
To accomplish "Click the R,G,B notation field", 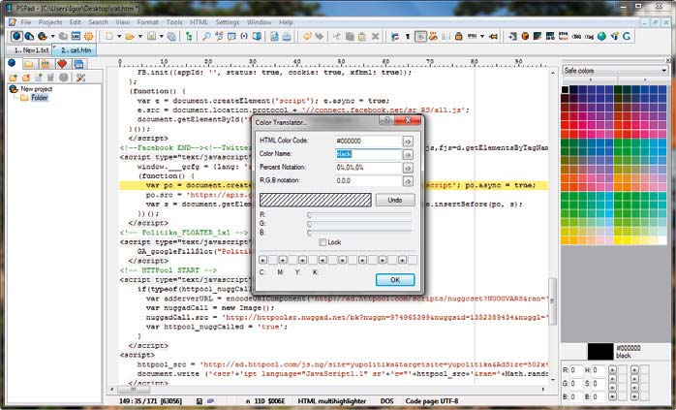I will tap(368, 181).
